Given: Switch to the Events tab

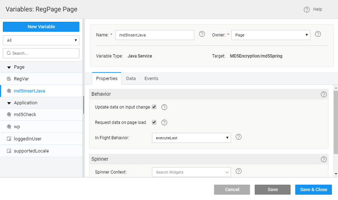Looking at the screenshot, I should coord(151,78).
